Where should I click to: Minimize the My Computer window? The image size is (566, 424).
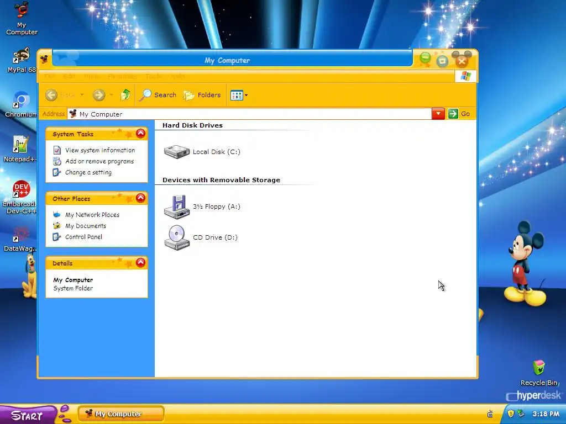(x=426, y=58)
